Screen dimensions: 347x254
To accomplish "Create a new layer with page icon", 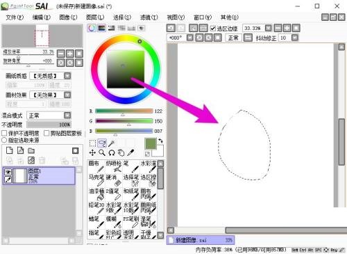I will [x=9, y=150].
